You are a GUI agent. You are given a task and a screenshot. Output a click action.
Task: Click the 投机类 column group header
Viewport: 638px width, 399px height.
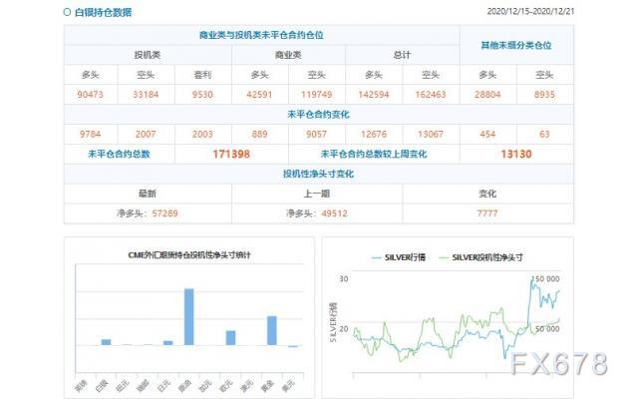point(148,55)
